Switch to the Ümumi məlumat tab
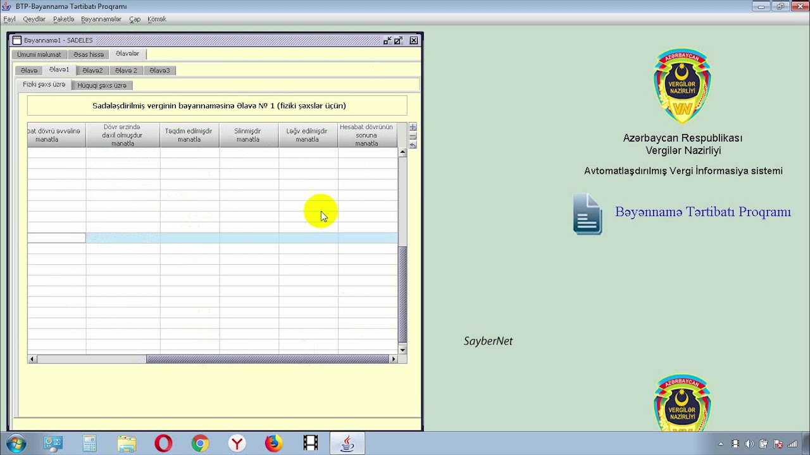This screenshot has height=455, width=810. 39,54
